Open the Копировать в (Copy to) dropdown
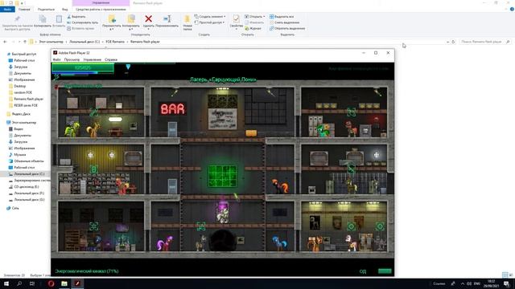 tap(131, 23)
